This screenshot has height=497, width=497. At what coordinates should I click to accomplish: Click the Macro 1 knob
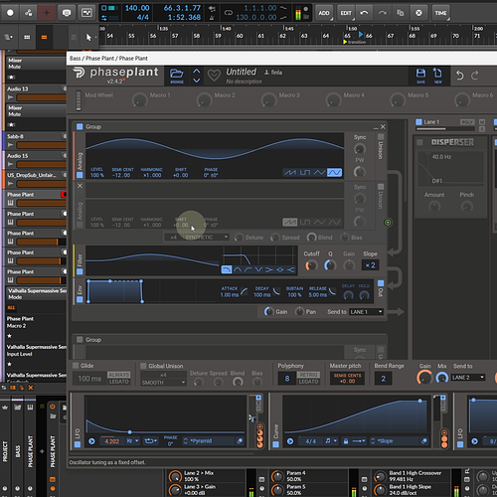click(139, 99)
